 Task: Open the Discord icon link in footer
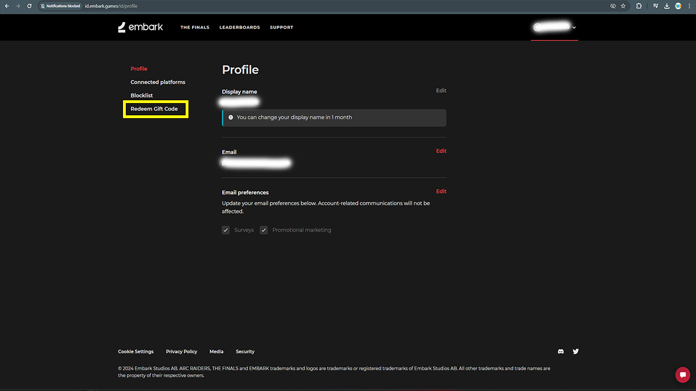pyautogui.click(x=561, y=352)
